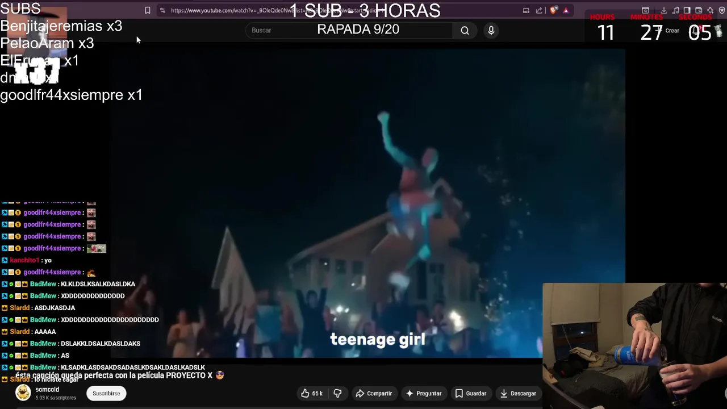Toggle the browser sidebar panel icon
This screenshot has width=727, height=409.
687,10
